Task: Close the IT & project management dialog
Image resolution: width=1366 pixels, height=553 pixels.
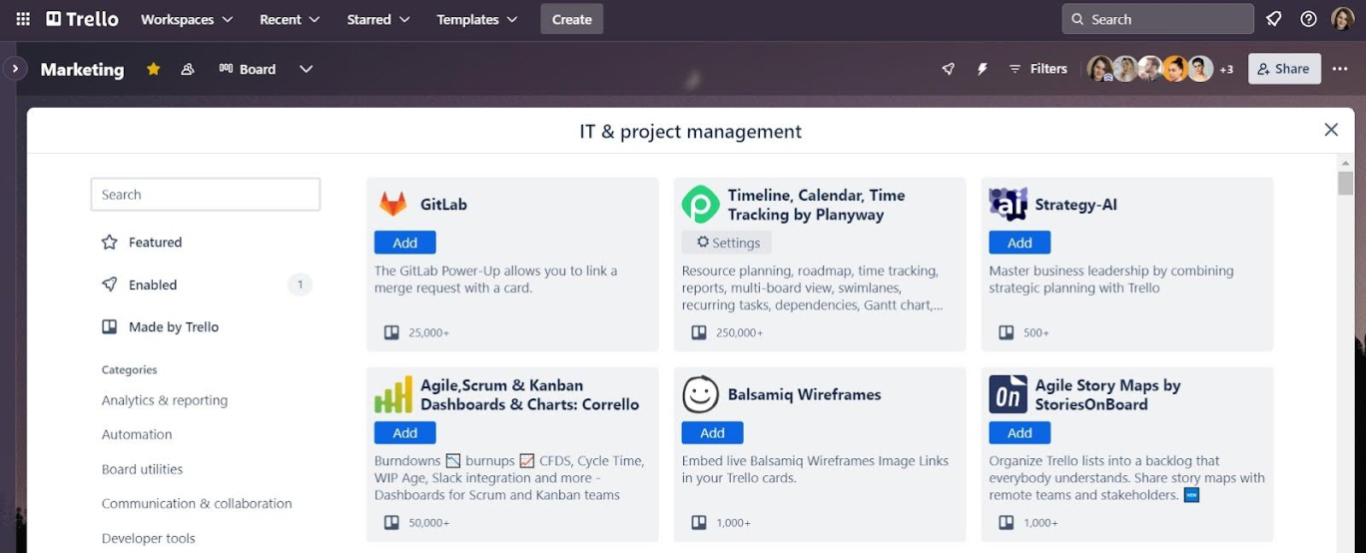Action: tap(1331, 130)
